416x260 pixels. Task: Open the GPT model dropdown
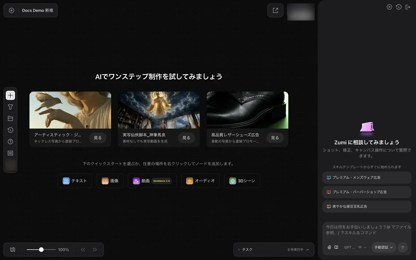coord(349,247)
